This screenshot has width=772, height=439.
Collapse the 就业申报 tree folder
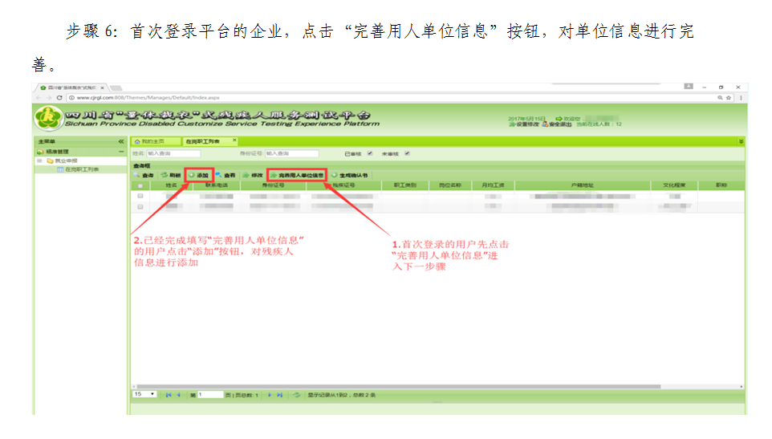[x=39, y=161]
